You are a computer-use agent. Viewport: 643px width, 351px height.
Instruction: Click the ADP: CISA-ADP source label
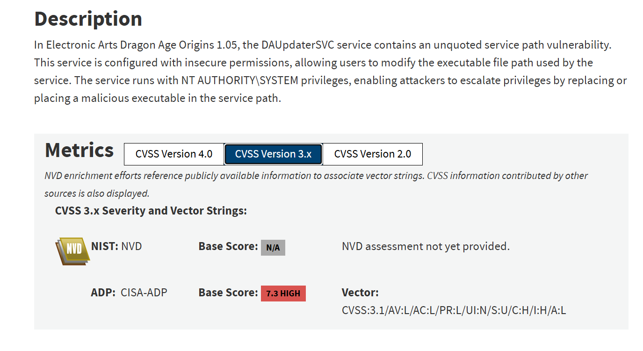[129, 293]
